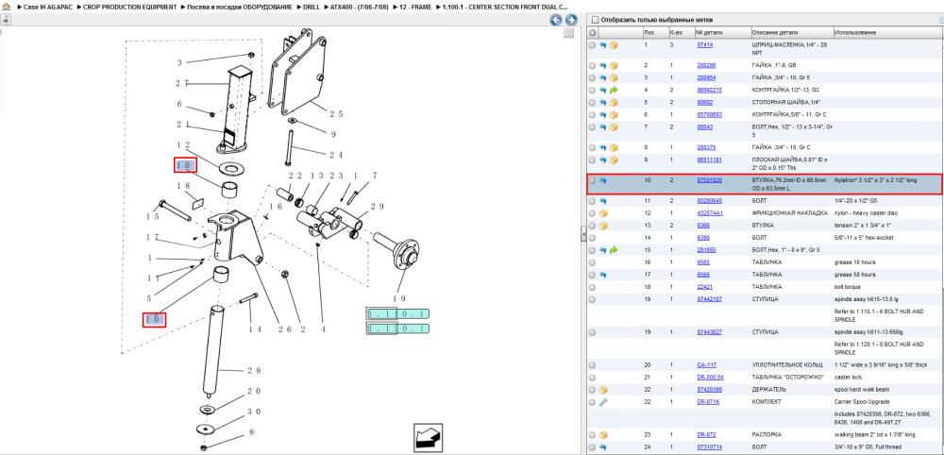Screen dimensions: 944x455
Task: Sort by 'Описание детали' column header
Action: coord(791,32)
